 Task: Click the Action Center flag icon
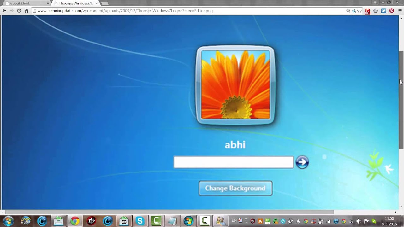coord(366,221)
